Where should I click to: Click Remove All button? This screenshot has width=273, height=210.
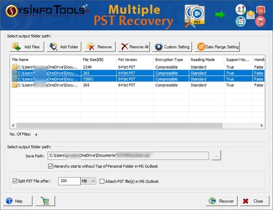point(134,47)
